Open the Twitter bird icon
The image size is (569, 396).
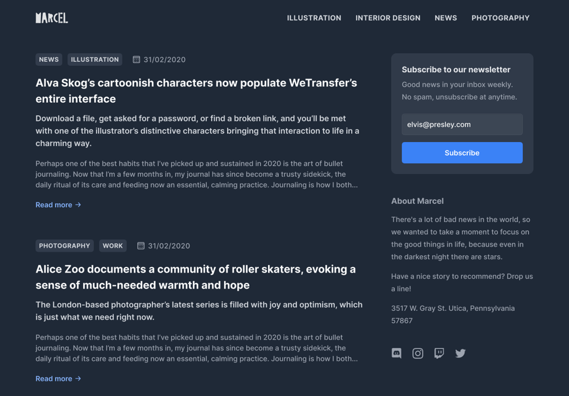pyautogui.click(x=460, y=353)
